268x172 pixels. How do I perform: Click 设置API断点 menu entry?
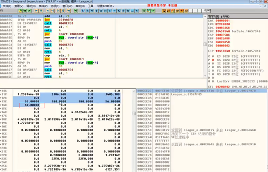tap(106, 6)
